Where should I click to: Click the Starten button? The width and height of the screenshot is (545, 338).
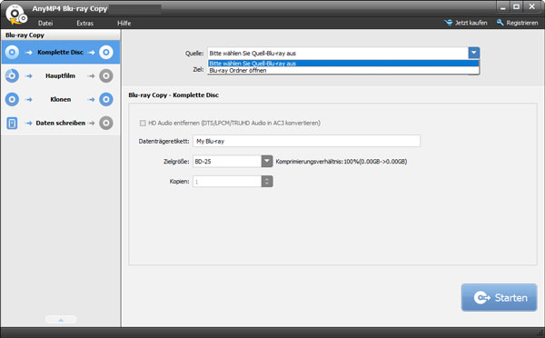[499, 298]
